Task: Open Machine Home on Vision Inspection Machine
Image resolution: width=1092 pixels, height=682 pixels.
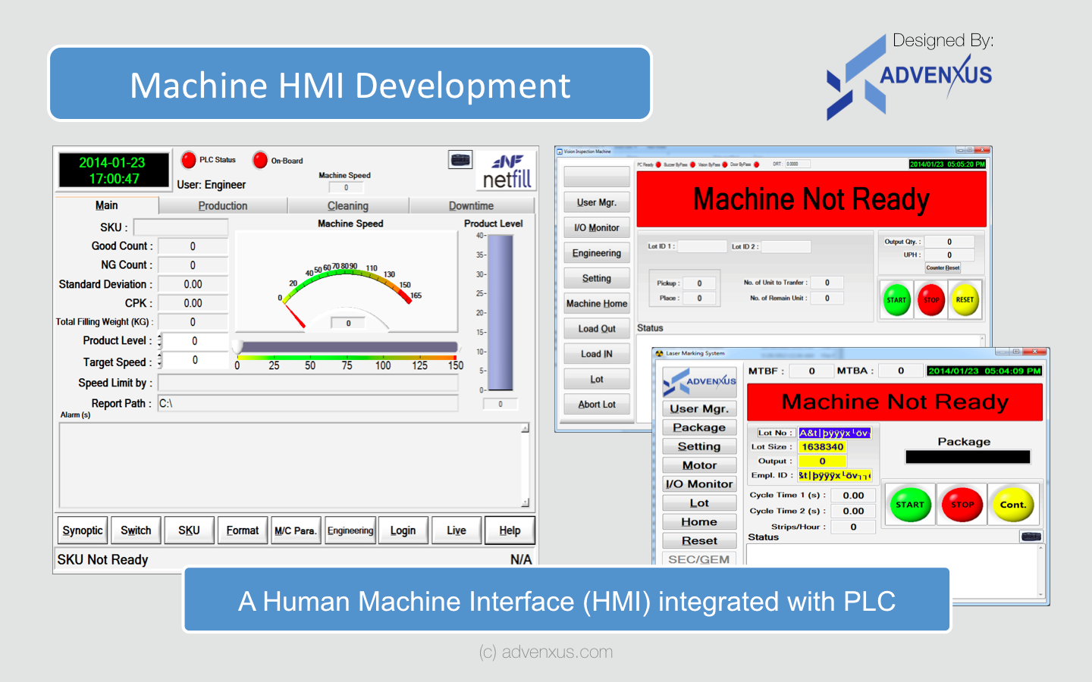Action: [597, 303]
